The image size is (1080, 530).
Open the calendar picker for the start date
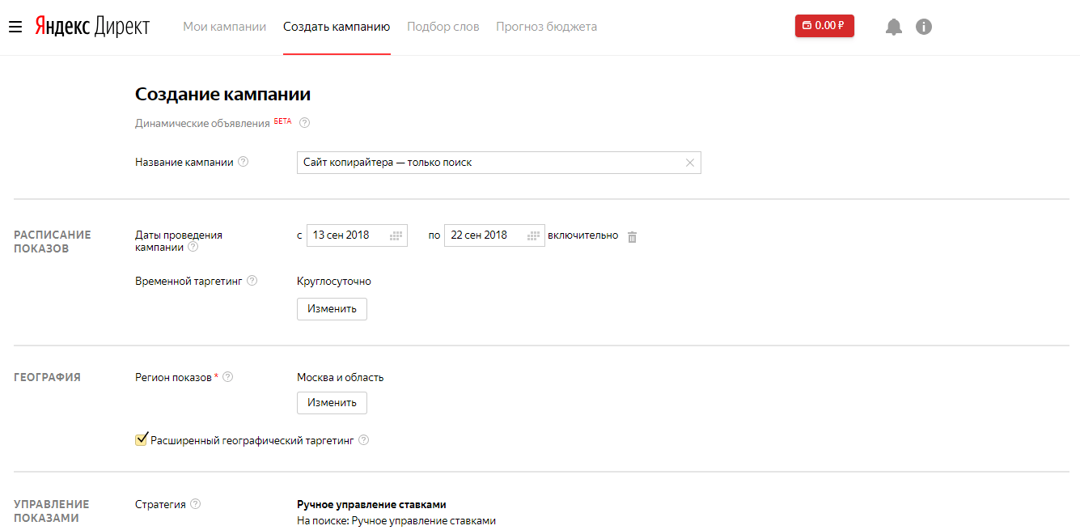pyautogui.click(x=396, y=235)
